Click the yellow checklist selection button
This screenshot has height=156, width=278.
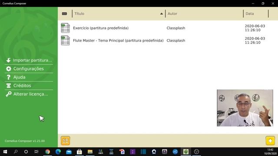(66, 140)
